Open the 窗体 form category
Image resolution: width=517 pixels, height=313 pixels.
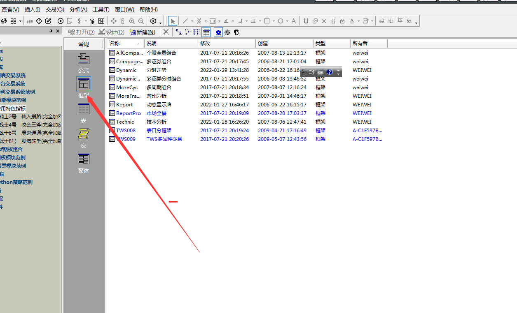tap(84, 163)
